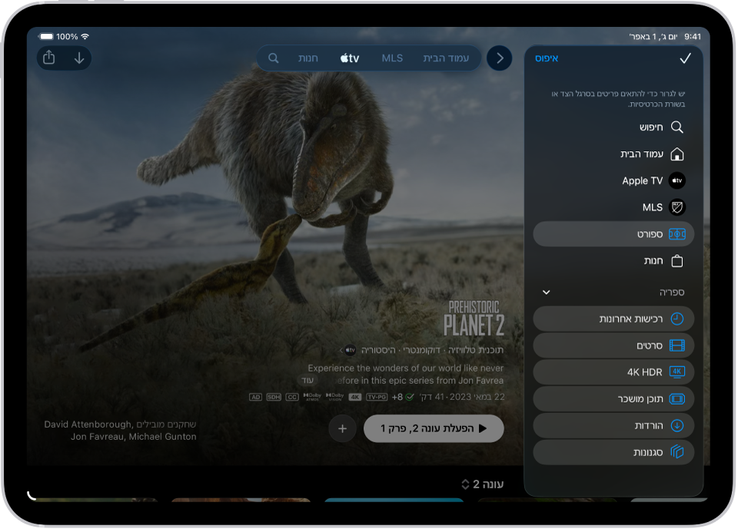Click the TV-PG rating badge
Screen dimensions: 738x529
coord(377,397)
